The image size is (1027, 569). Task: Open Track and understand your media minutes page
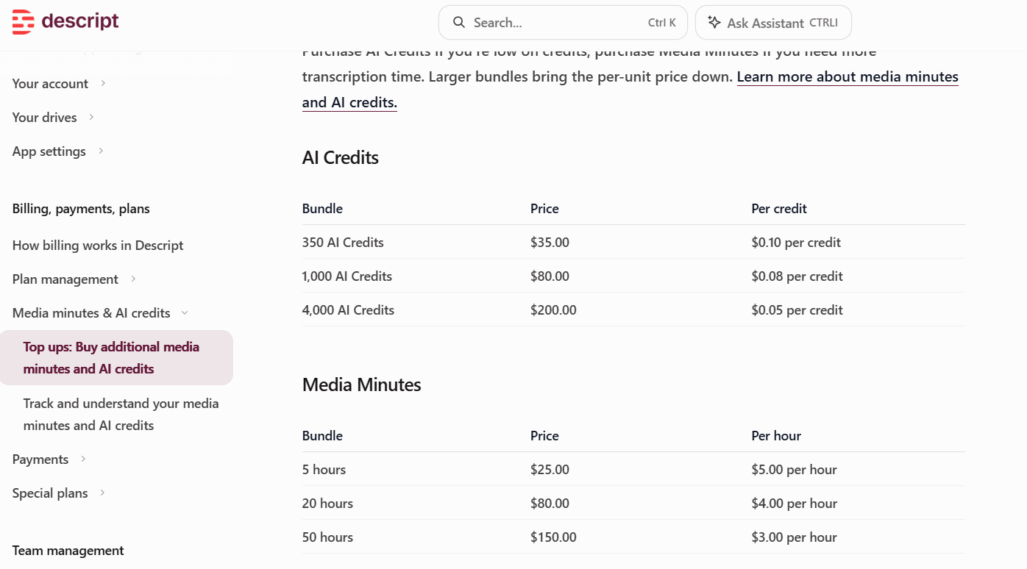pyautogui.click(x=121, y=414)
